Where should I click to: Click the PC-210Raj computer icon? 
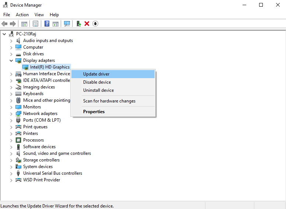point(11,34)
